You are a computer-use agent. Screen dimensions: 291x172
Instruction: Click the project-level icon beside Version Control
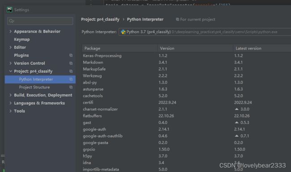(71, 63)
